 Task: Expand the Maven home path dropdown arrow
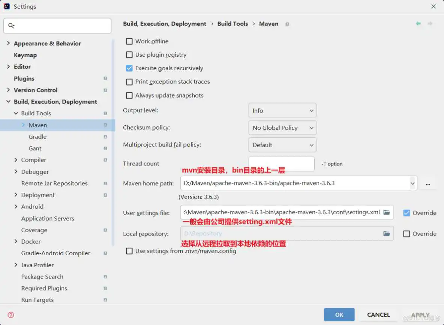pyautogui.click(x=412, y=183)
